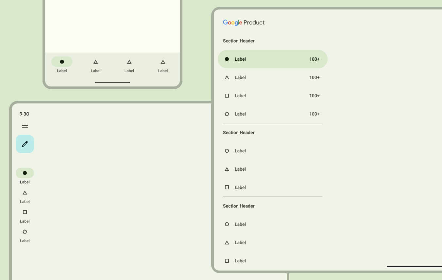Tap the pencil edit floating action button
The height and width of the screenshot is (280, 442).
tap(25, 144)
